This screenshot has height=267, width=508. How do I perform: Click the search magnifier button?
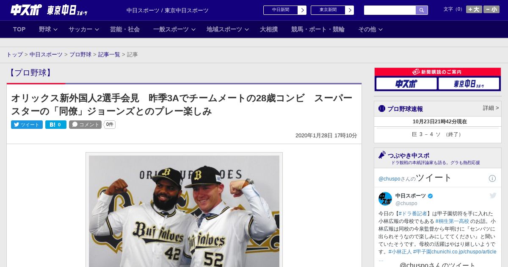[x=422, y=10]
